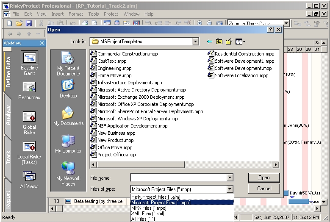Click the Open dialog's help question-mark button
Screen dimensions: 330x222
pos(270,30)
